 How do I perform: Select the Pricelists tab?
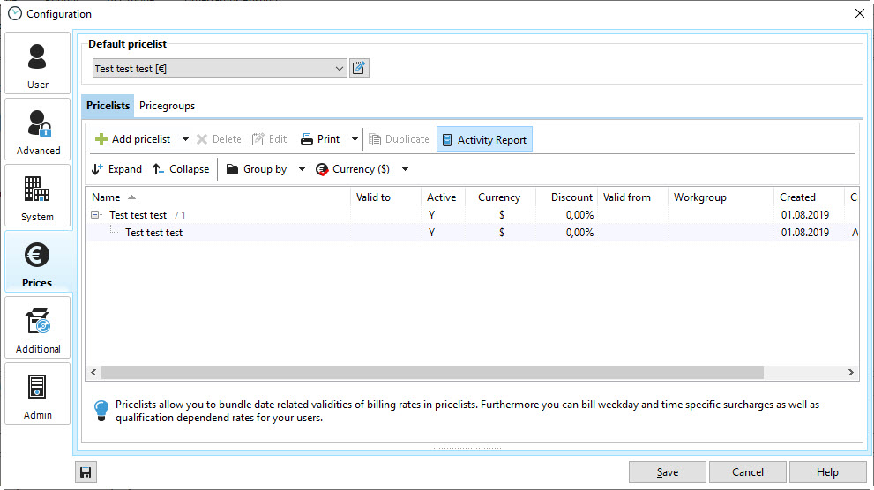click(108, 106)
